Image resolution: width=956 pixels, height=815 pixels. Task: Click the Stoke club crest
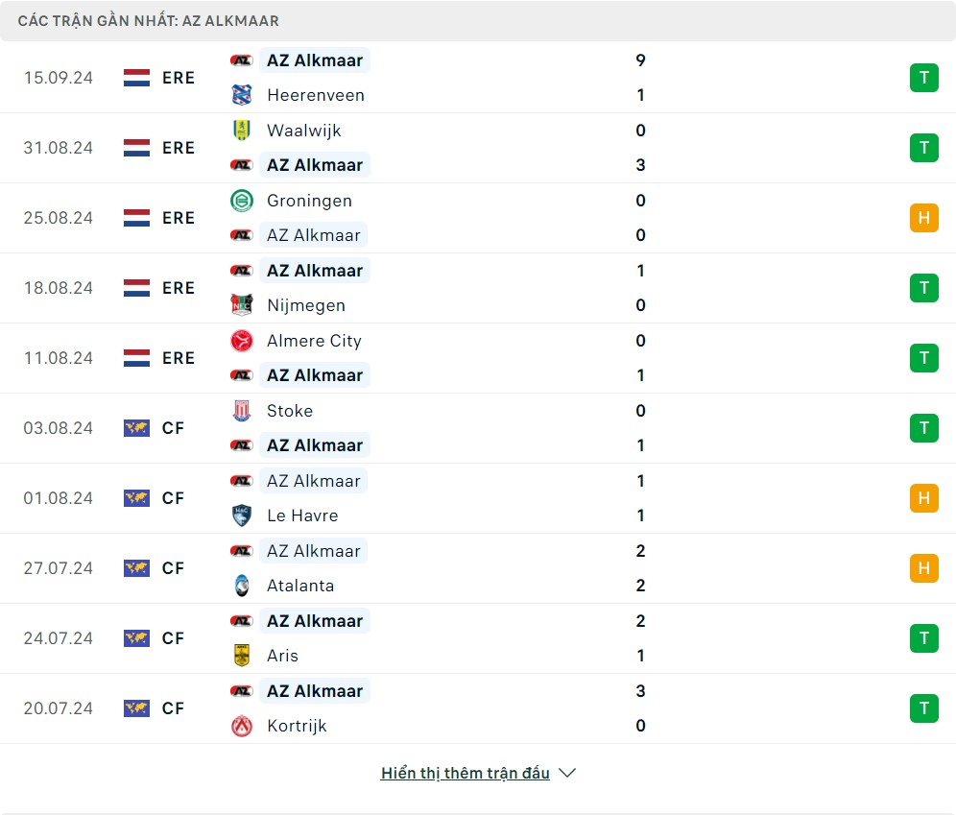(x=241, y=411)
